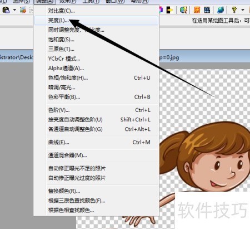The image size is (250, 229).
Task: Click the paste clipboard icon
Action: [x=6, y=10]
